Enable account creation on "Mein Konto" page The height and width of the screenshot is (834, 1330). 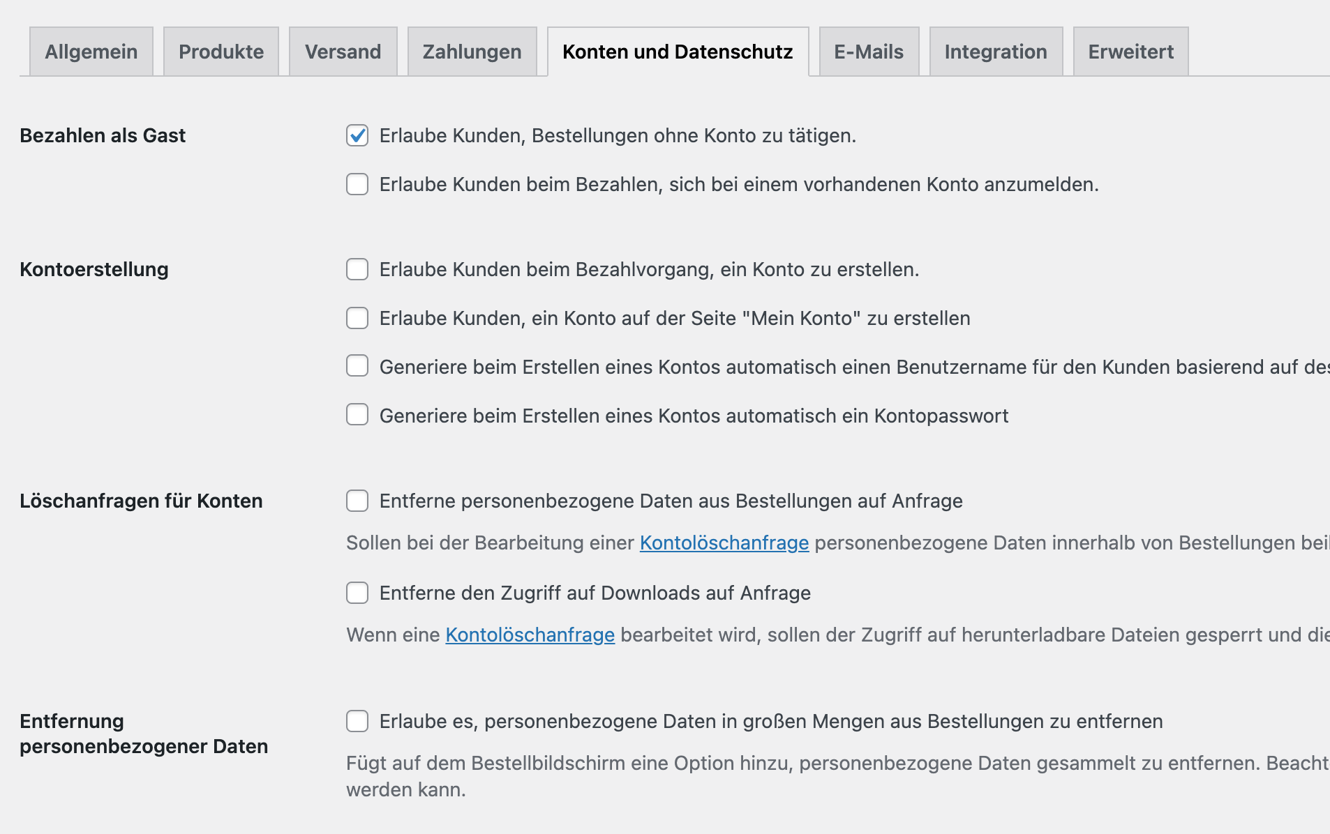tap(357, 318)
